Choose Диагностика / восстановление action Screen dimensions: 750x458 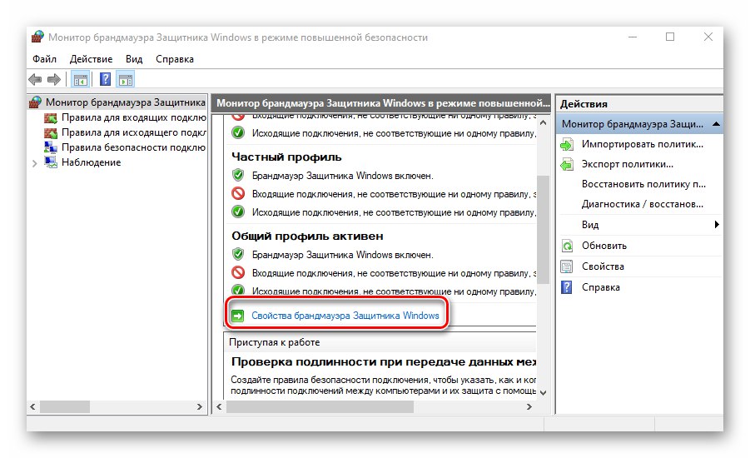[x=643, y=204]
